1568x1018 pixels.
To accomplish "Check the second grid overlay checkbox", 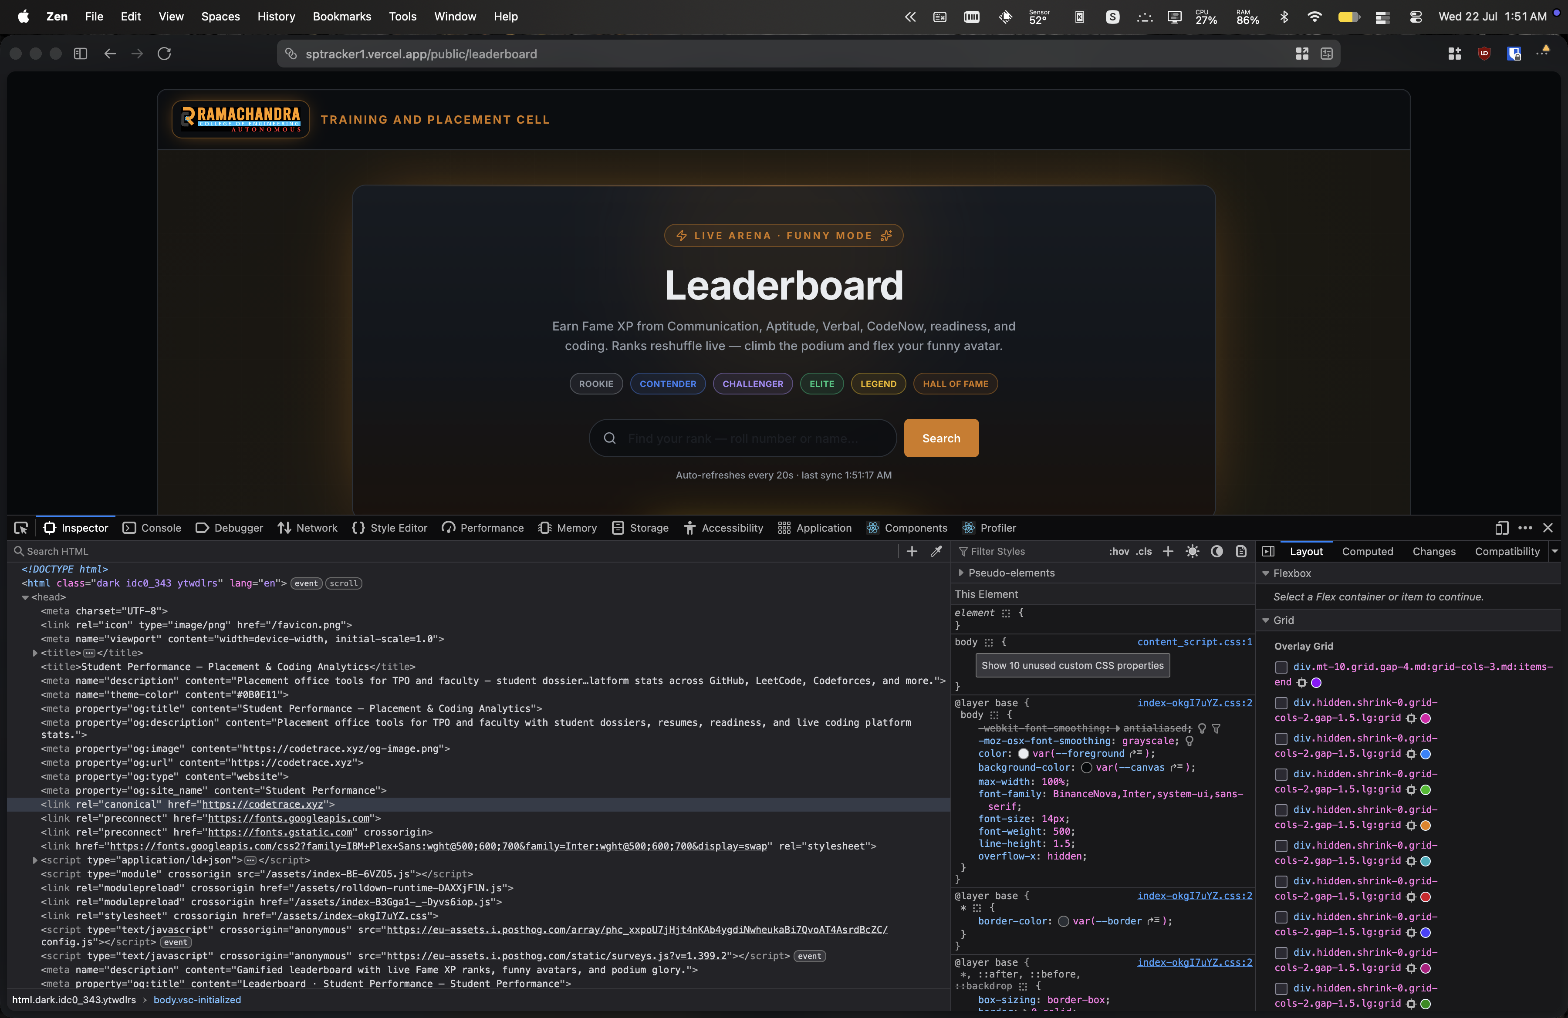I will 1281,703.
